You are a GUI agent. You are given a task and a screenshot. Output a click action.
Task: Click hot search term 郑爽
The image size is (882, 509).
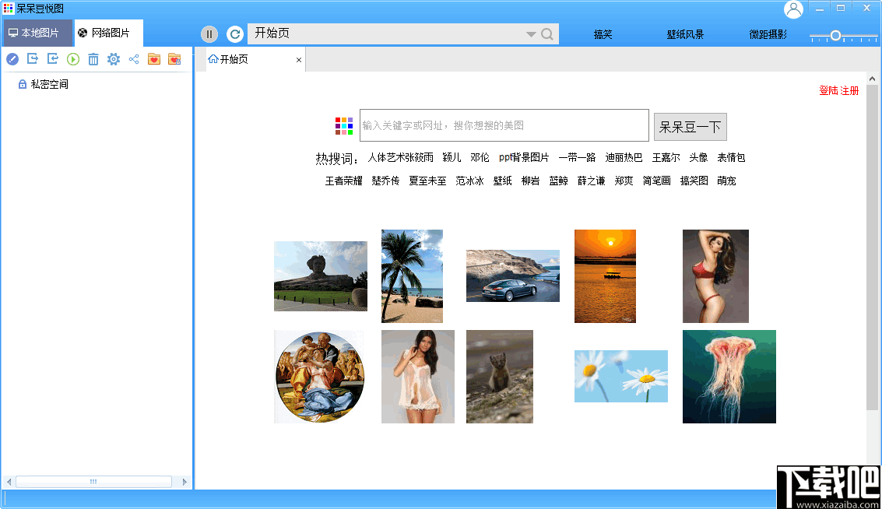point(624,181)
